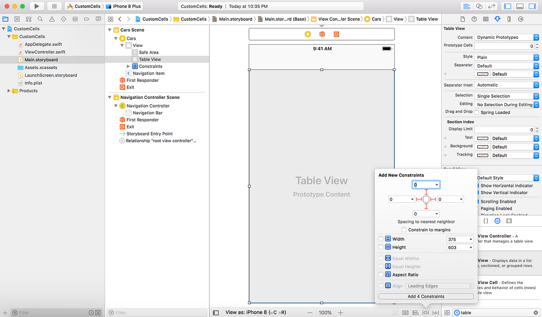Open the Connections inspector
Viewport: 542px width, 317px height.
(x=521, y=19)
